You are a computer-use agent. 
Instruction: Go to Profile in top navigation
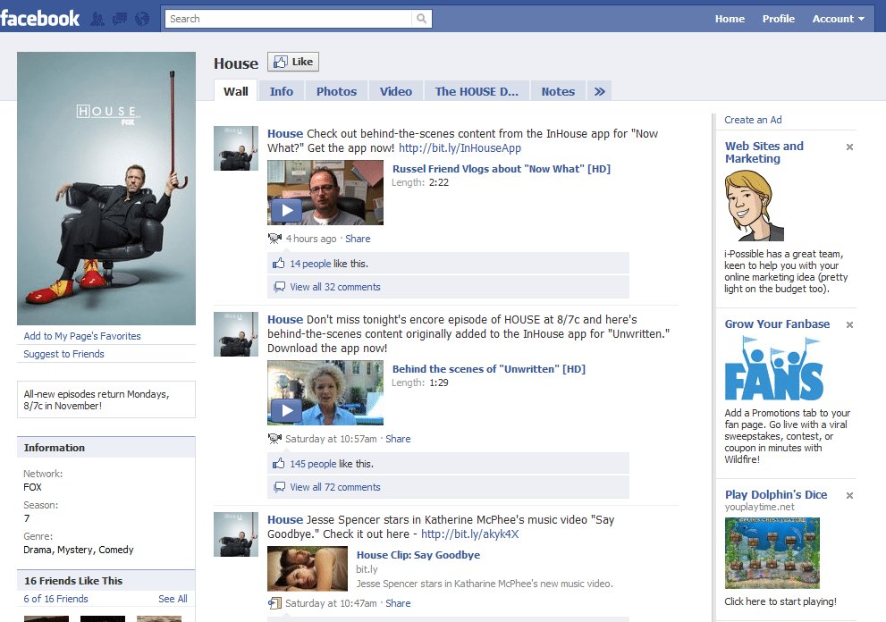coord(778,19)
